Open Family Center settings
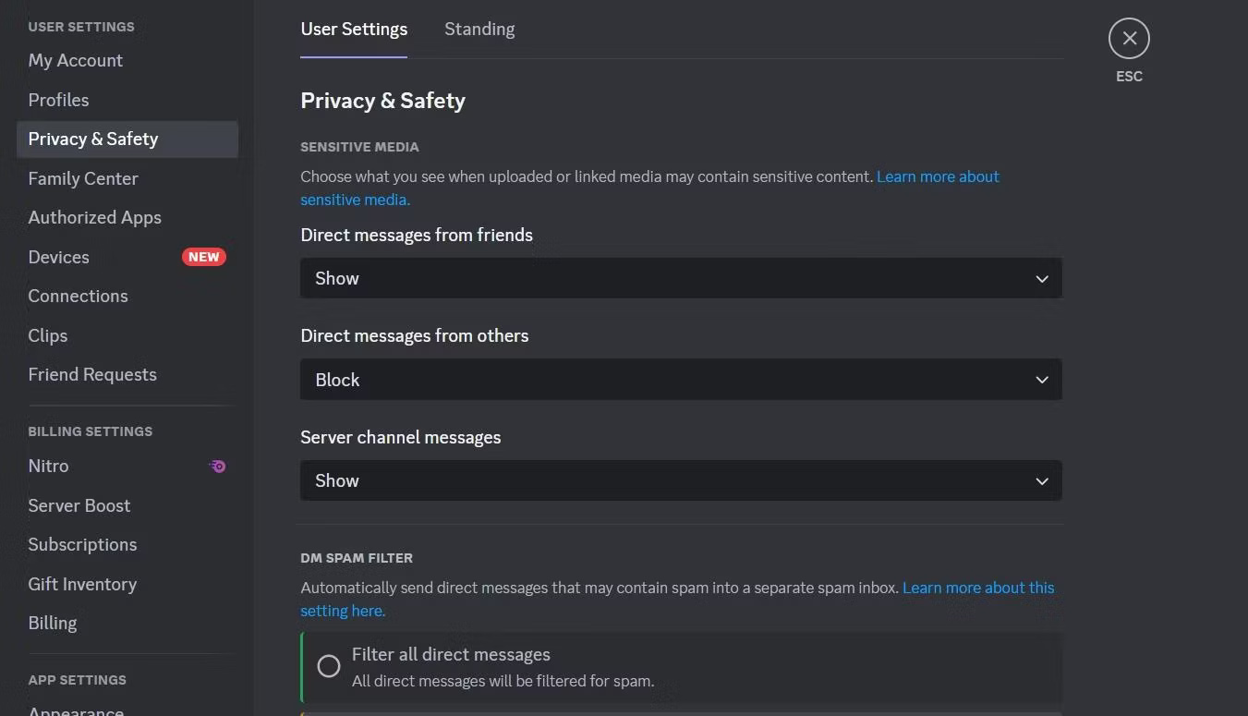 83,177
